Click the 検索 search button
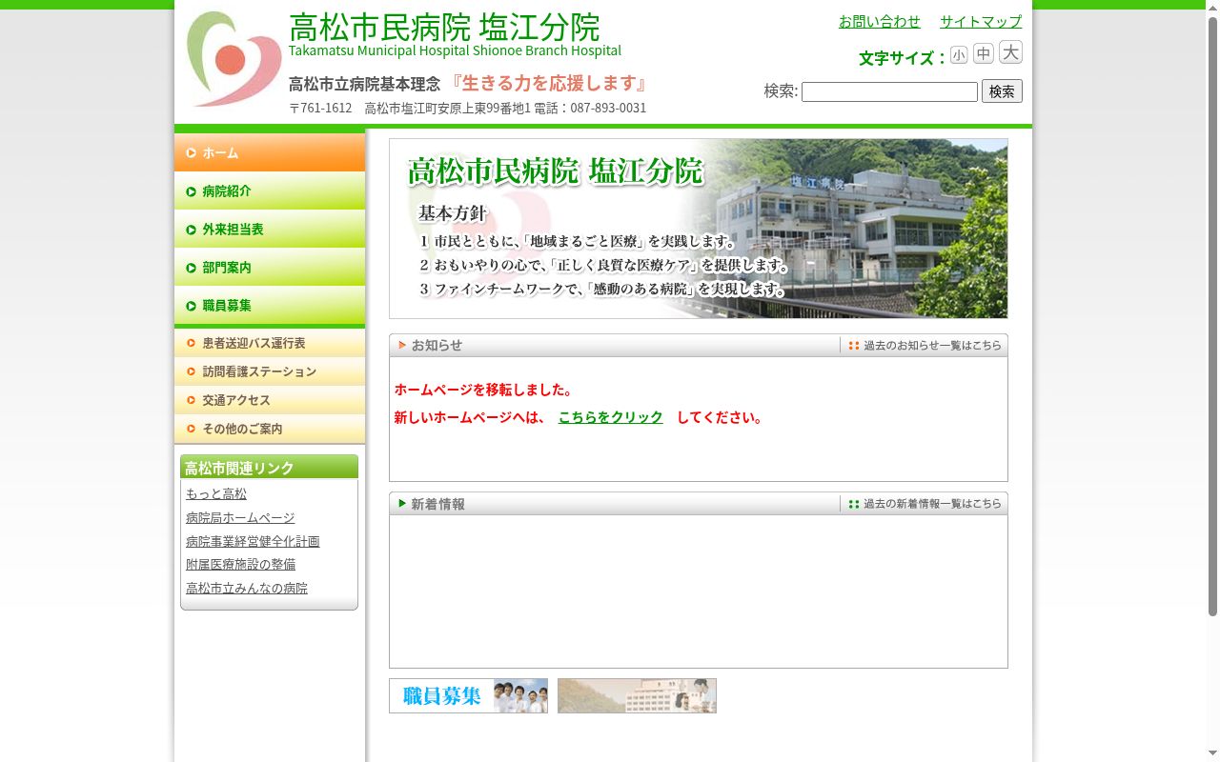1220x762 pixels. [x=1002, y=91]
